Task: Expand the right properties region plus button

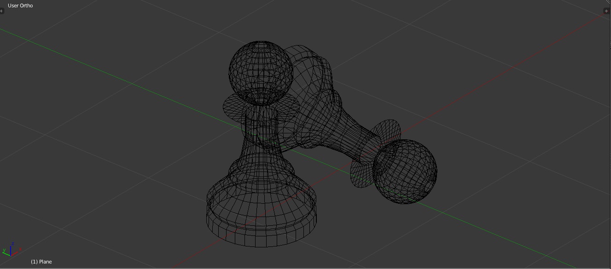Action: tap(606, 11)
